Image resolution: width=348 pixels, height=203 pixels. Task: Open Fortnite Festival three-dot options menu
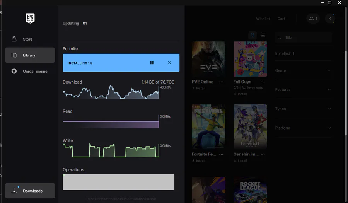coord(221,154)
